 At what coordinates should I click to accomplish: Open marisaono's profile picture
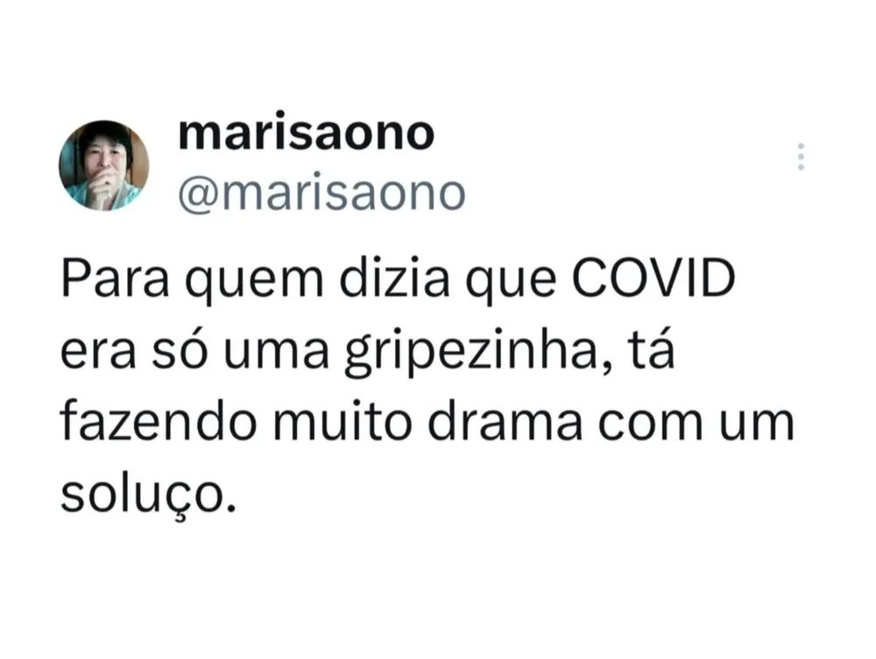point(104,165)
